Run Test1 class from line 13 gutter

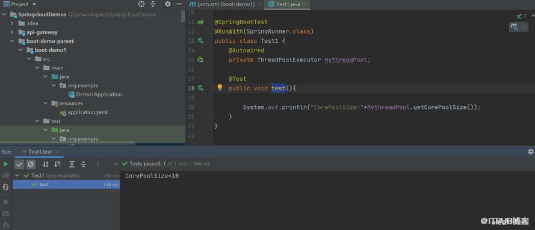tap(200, 41)
